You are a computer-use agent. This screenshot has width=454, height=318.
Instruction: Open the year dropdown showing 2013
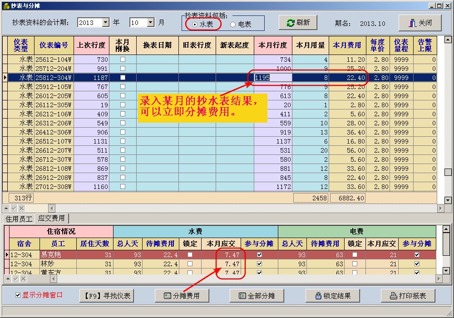tap(106, 23)
